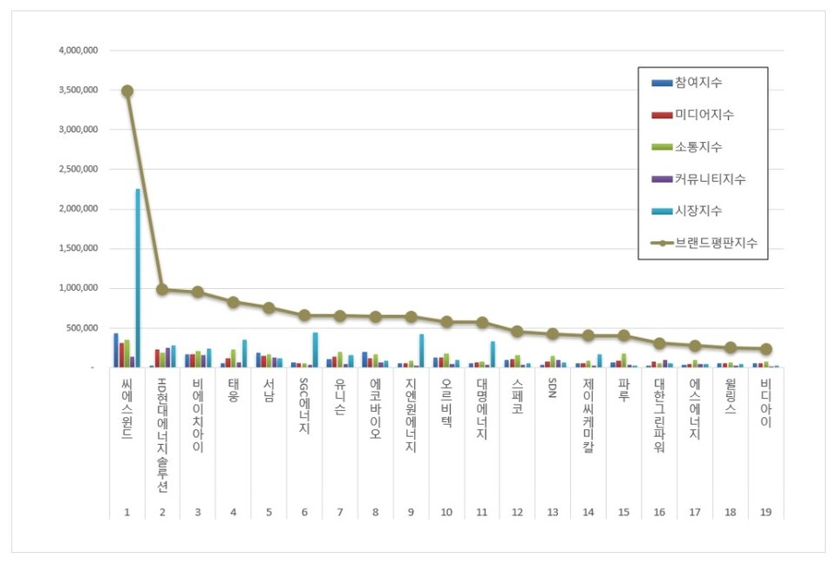Click the red 미디어지수 legend swatch
The height and width of the screenshot is (565, 837).
click(661, 116)
